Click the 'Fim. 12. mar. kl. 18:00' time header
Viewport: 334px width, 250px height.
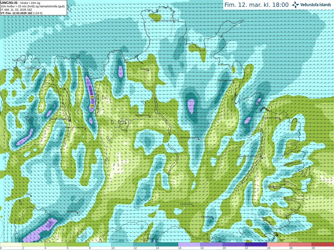[257, 5]
